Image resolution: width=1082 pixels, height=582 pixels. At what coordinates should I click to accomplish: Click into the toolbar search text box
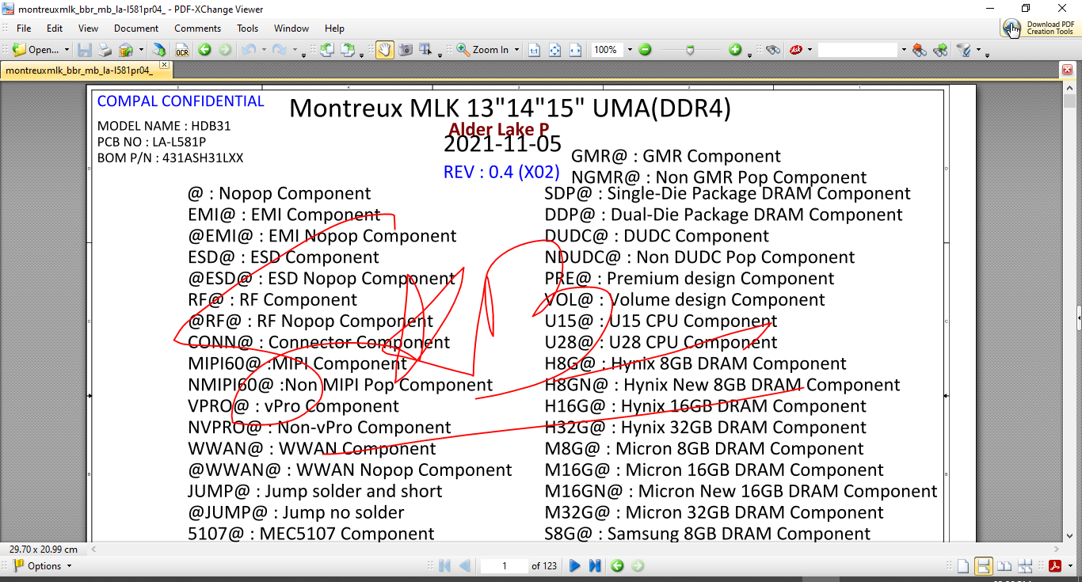858,50
